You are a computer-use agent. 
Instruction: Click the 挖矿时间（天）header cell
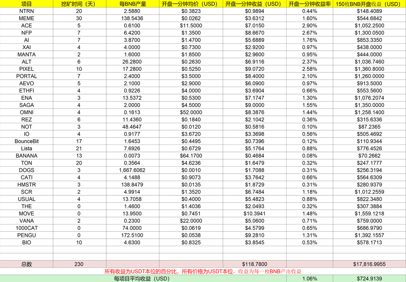pos(80,4)
